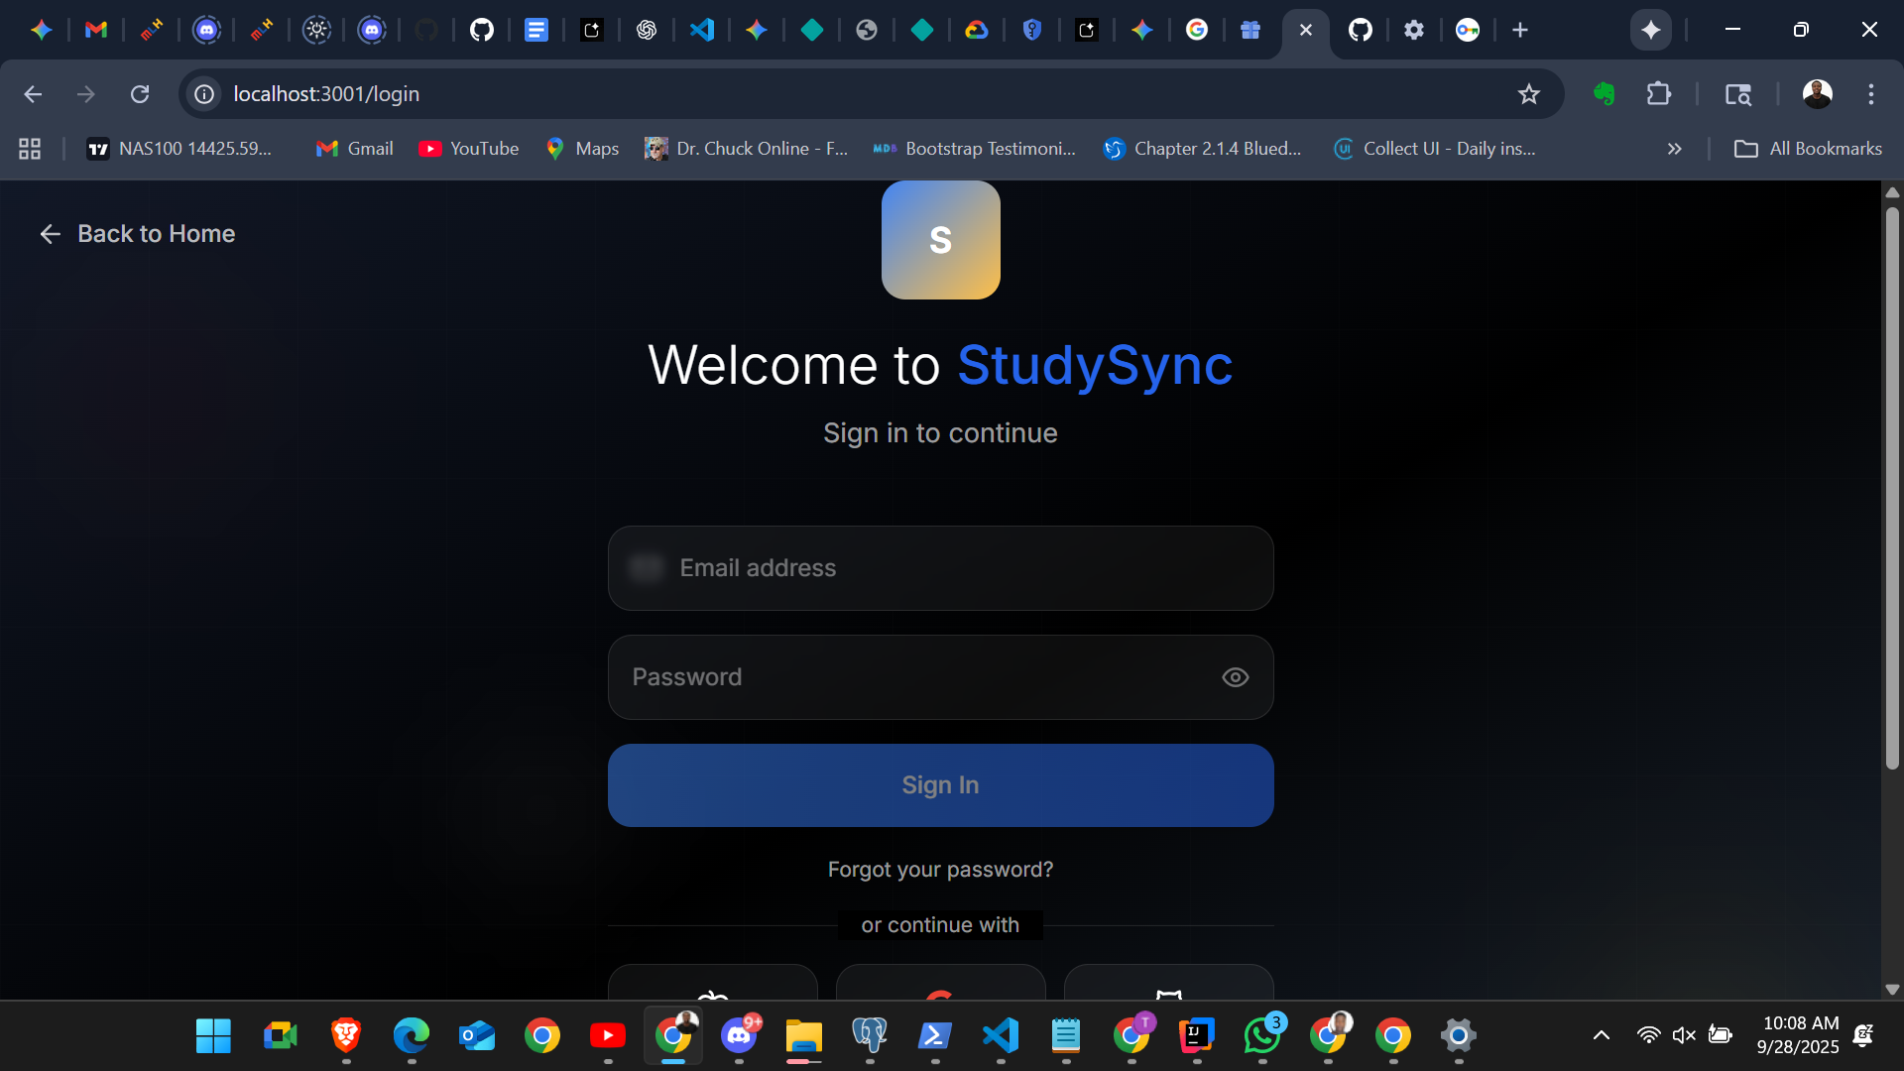Bookmark this page with star icon
The width and height of the screenshot is (1904, 1071).
1528,94
